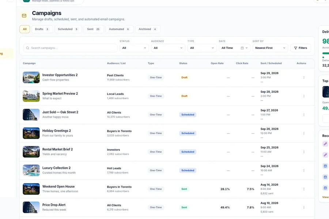The height and width of the screenshot is (219, 329).
Task: Click the Filters button
Action: click(300, 48)
